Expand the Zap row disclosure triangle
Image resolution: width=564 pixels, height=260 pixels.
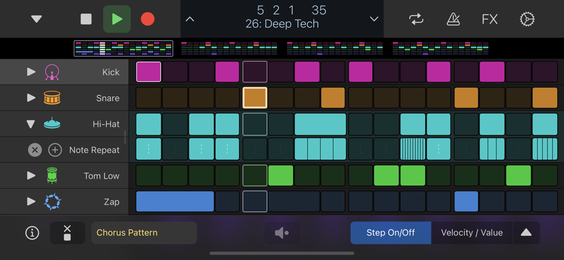pos(31,202)
